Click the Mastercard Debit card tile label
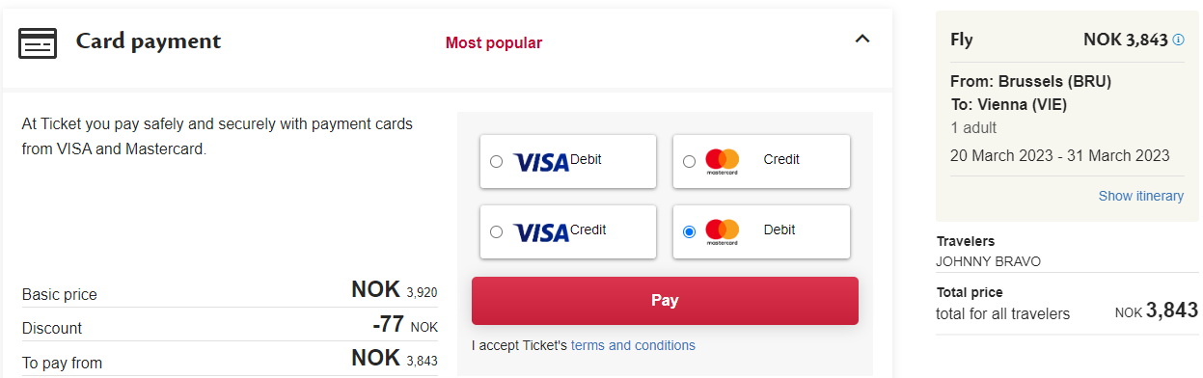This screenshot has width=1203, height=378. click(779, 229)
